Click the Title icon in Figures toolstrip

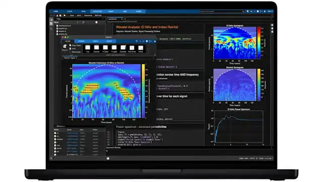click(88, 48)
